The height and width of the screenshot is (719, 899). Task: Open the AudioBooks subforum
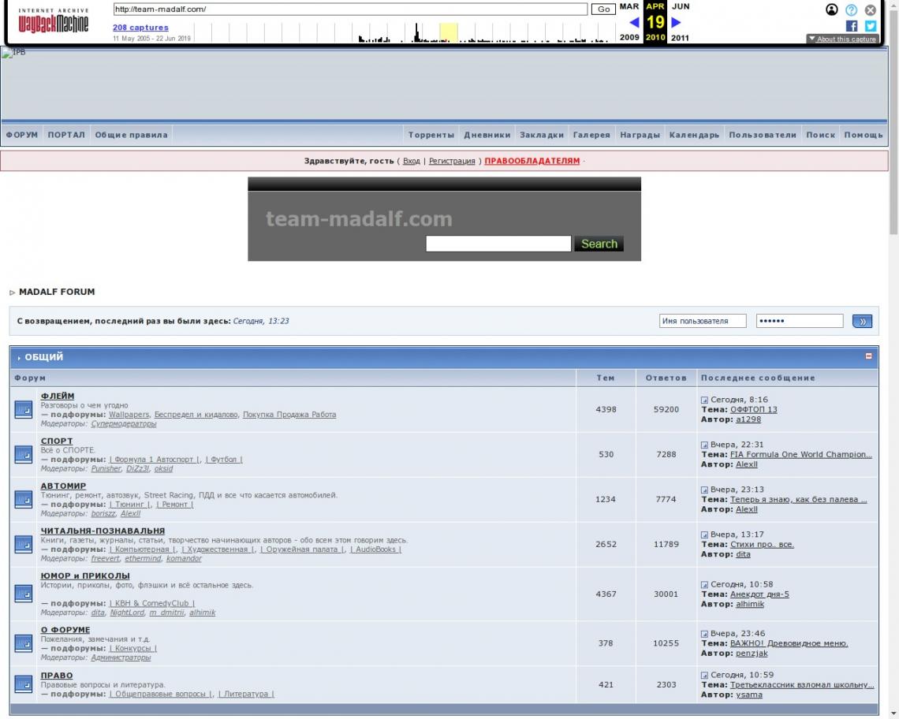375,549
